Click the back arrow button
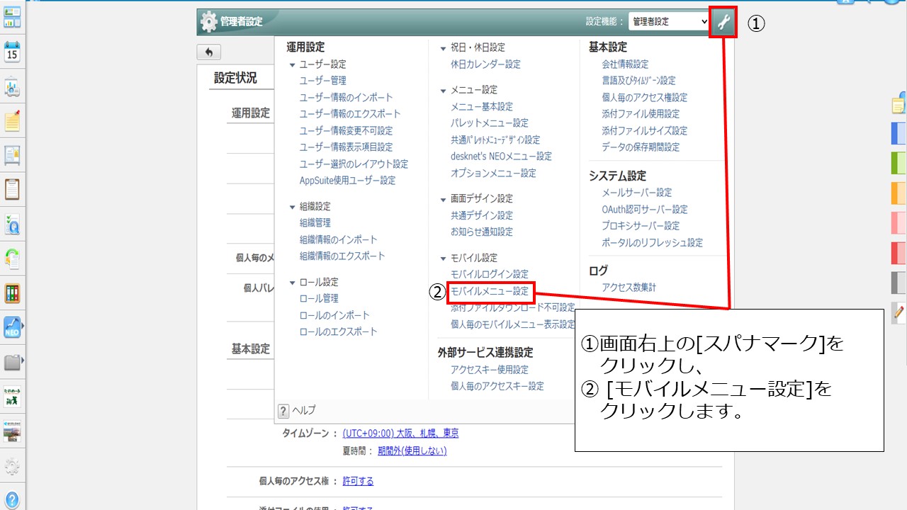907x510 pixels. [x=209, y=52]
